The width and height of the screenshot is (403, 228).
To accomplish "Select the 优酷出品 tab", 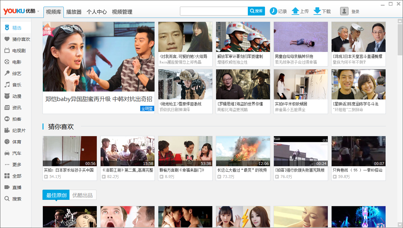I will coord(83,195).
